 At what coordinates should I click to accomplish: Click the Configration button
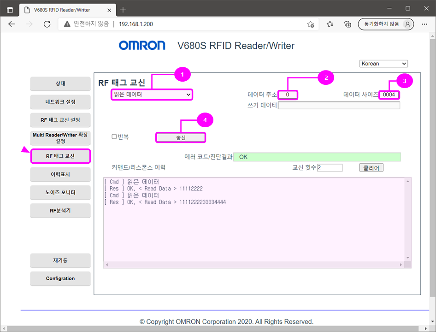[x=60, y=279]
